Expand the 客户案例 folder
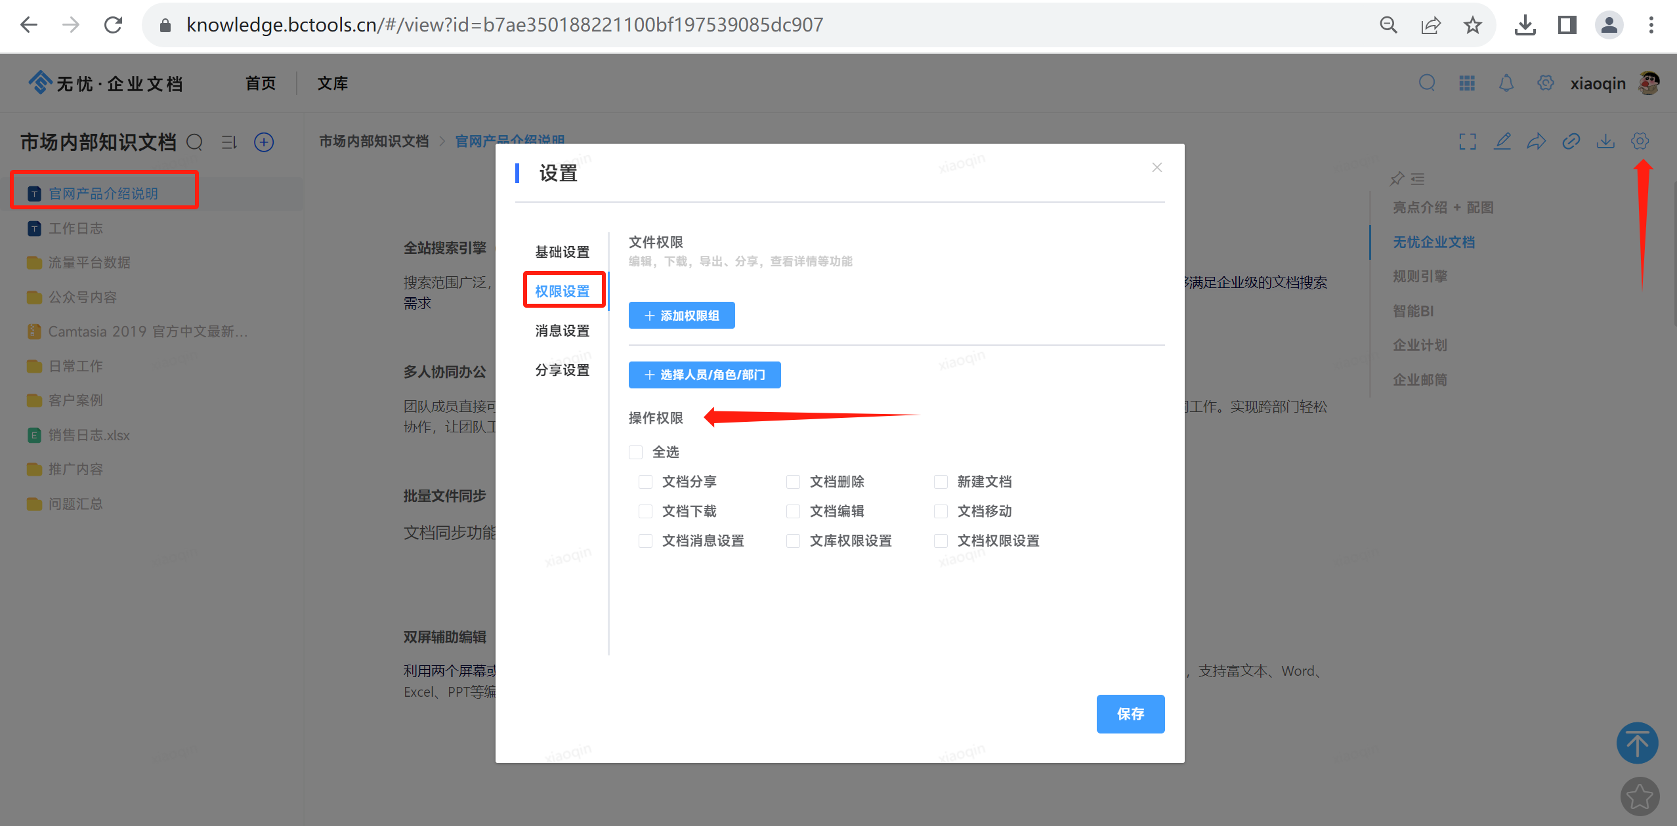This screenshot has height=826, width=1677. tap(76, 400)
